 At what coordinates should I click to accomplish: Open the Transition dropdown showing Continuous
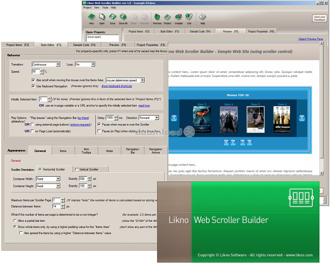(x=46, y=64)
